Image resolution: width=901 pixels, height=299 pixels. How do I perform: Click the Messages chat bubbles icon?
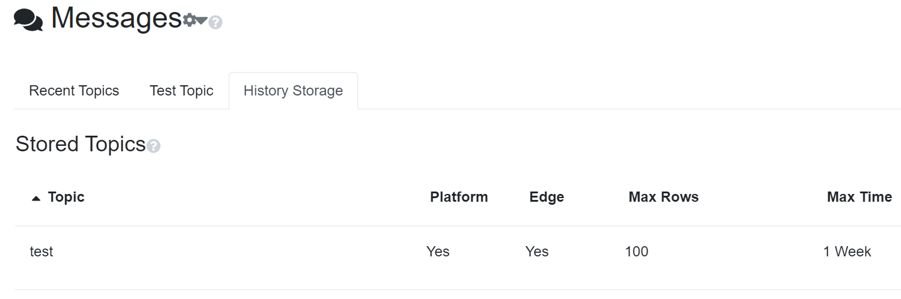click(x=28, y=20)
